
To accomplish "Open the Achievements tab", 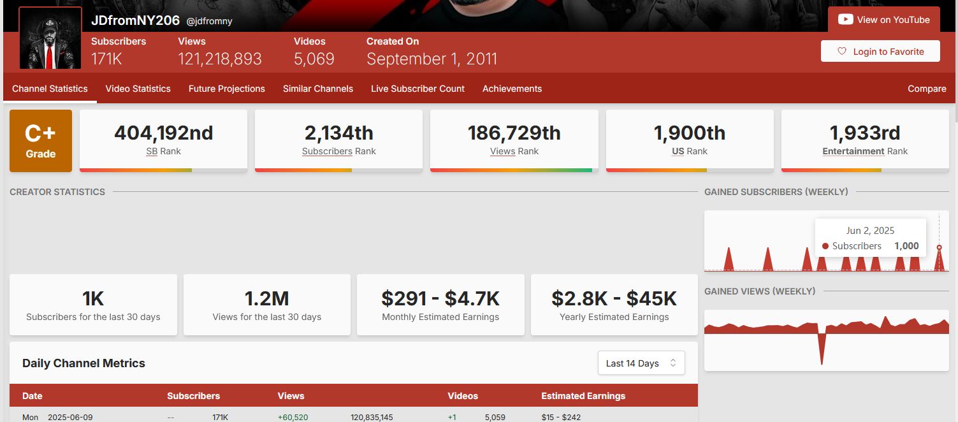I will 512,89.
